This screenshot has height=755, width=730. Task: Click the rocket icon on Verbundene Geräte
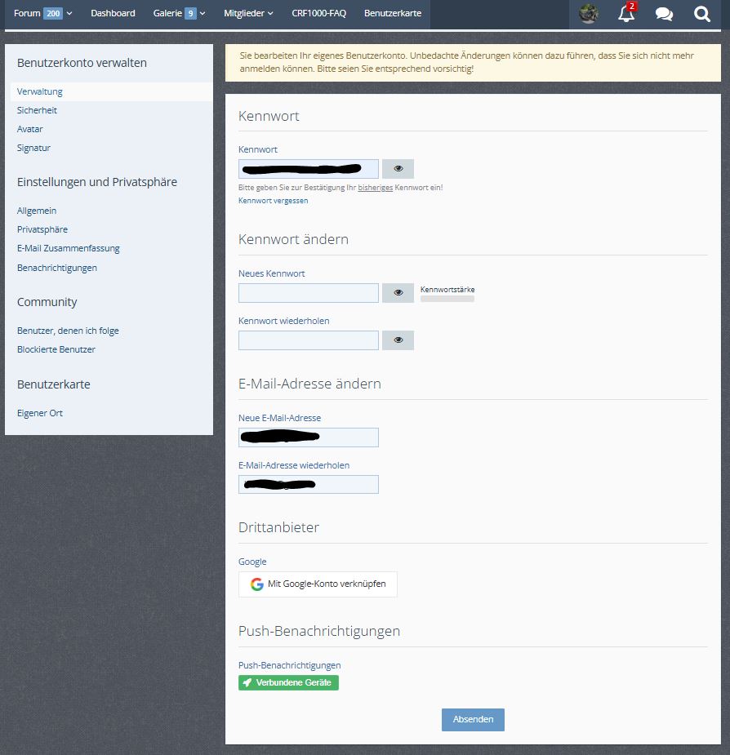(x=247, y=682)
